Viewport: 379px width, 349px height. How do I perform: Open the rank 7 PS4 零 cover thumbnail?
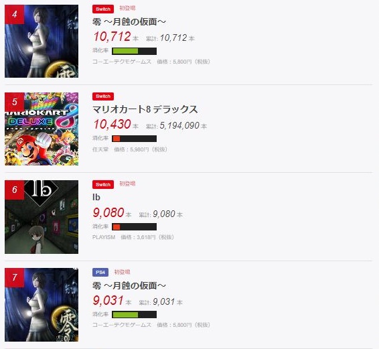42,305
